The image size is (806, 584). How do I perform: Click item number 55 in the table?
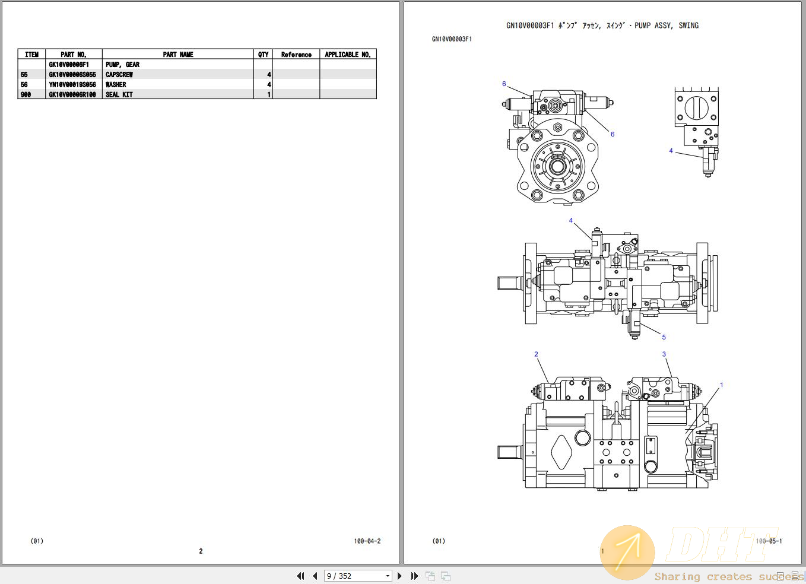(x=24, y=75)
